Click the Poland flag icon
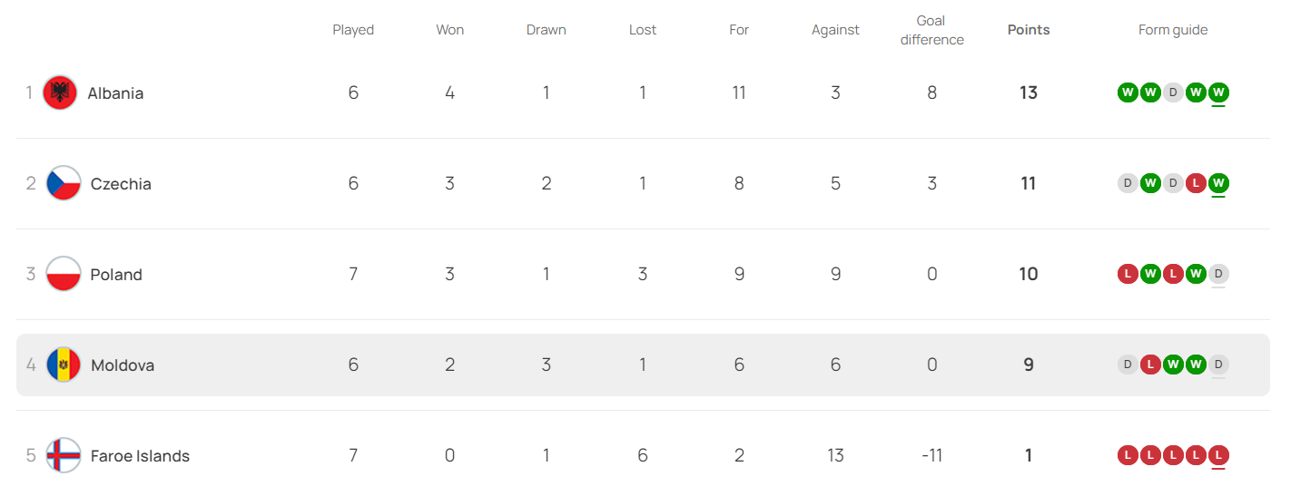This screenshot has width=1291, height=496. click(x=64, y=274)
